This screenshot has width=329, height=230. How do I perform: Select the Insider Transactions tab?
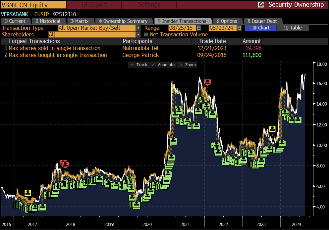[x=183, y=21]
